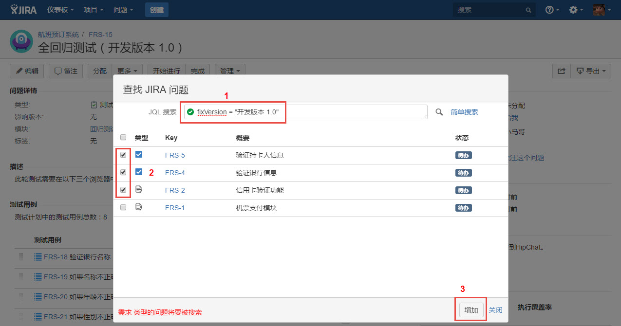The height and width of the screenshot is (326, 621).
Task: Click the 信用卡验证功能 summary text
Action: [260, 190]
